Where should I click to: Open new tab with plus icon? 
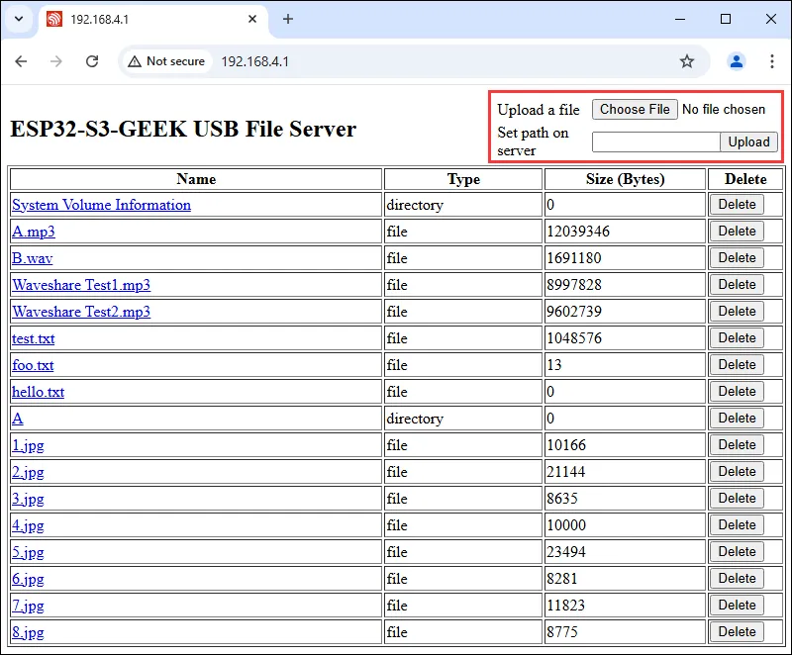[x=288, y=19]
